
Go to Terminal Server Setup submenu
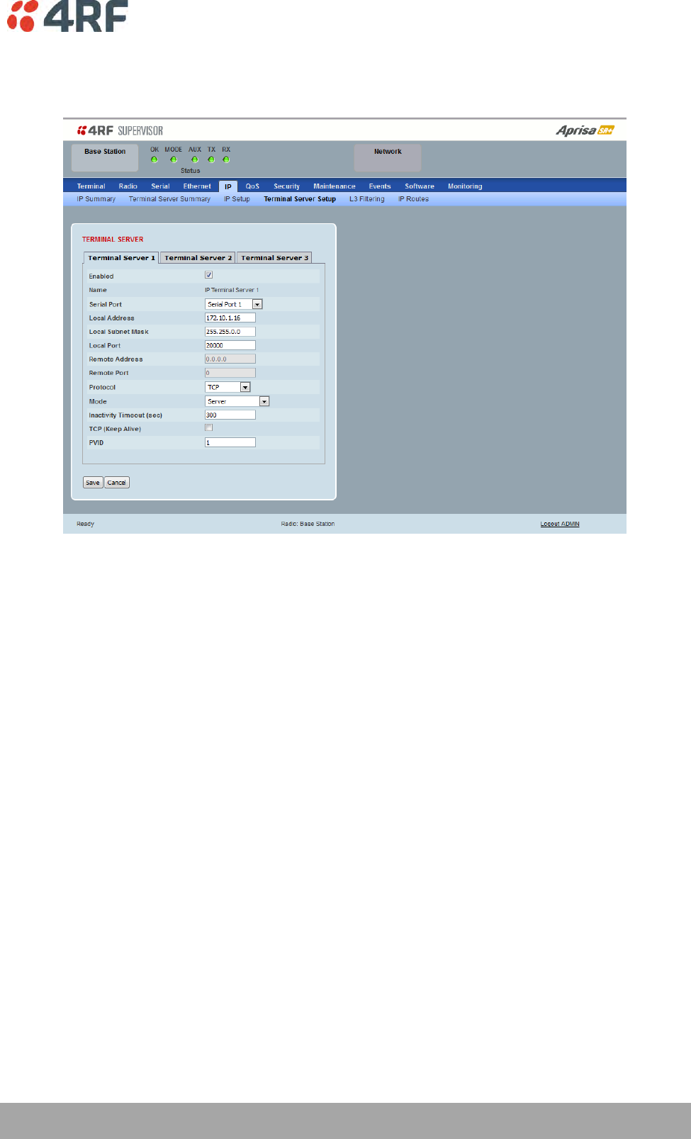300,199
